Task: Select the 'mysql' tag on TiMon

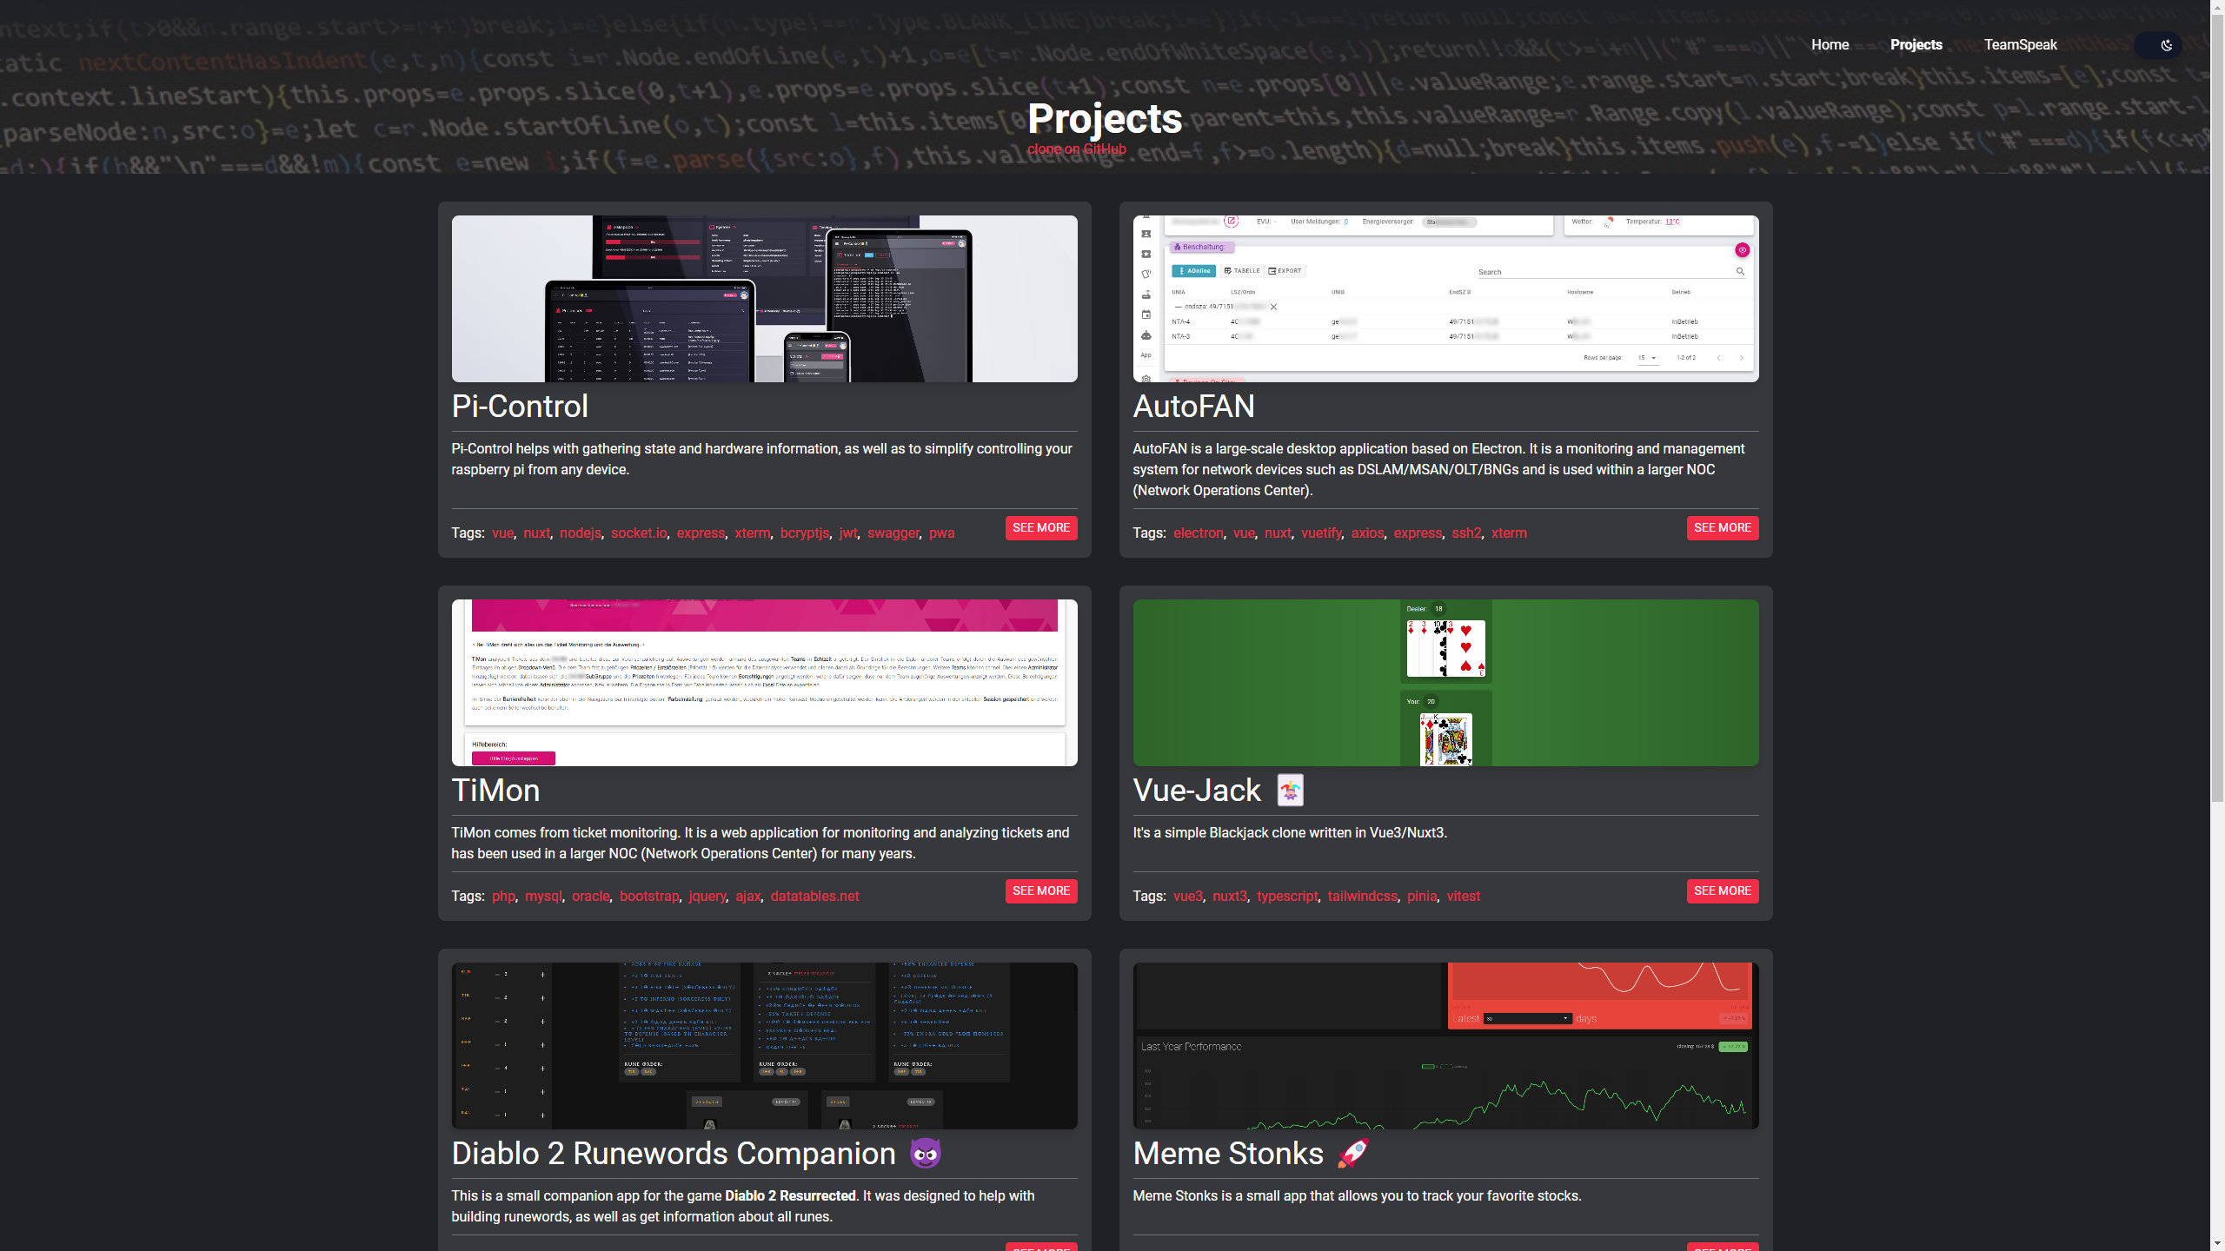Action: pyautogui.click(x=543, y=897)
